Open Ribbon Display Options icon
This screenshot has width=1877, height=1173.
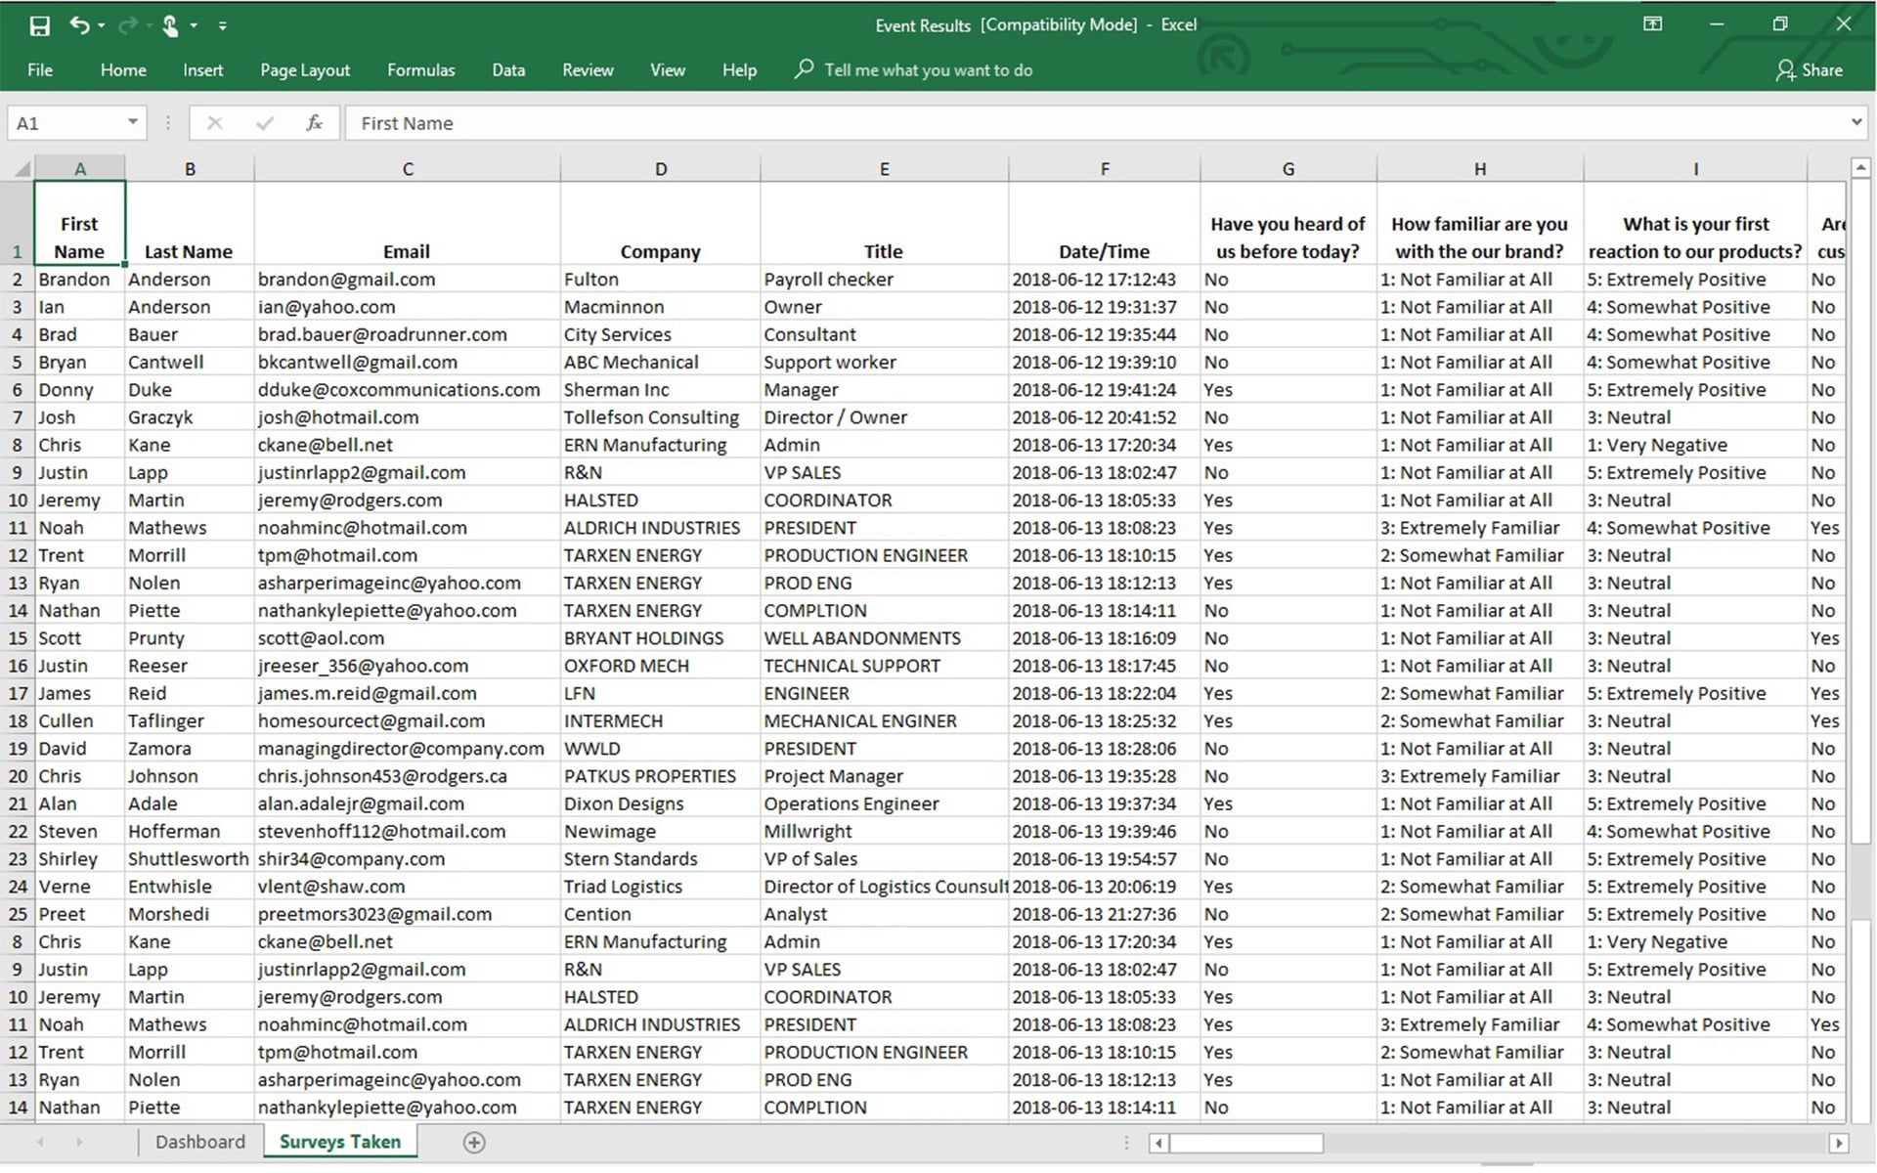1653,23
